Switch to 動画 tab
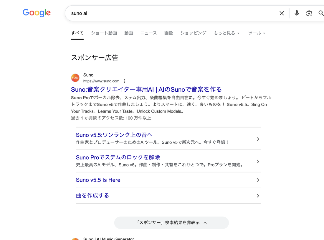 pyautogui.click(x=128, y=33)
